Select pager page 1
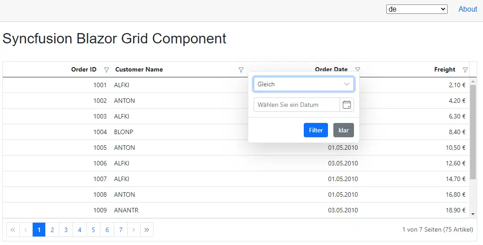The image size is (483, 245). [39, 230]
